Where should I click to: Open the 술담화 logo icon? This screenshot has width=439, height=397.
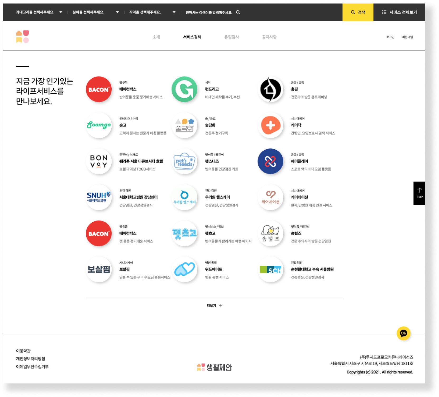[184, 125]
